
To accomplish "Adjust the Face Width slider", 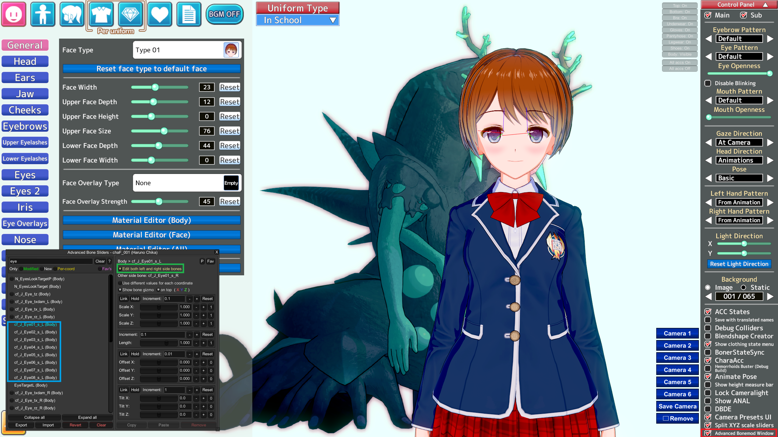I will pyautogui.click(x=159, y=87).
